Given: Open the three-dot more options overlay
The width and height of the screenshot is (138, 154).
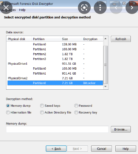Looking at the screenshot, I should [x=100, y=8].
